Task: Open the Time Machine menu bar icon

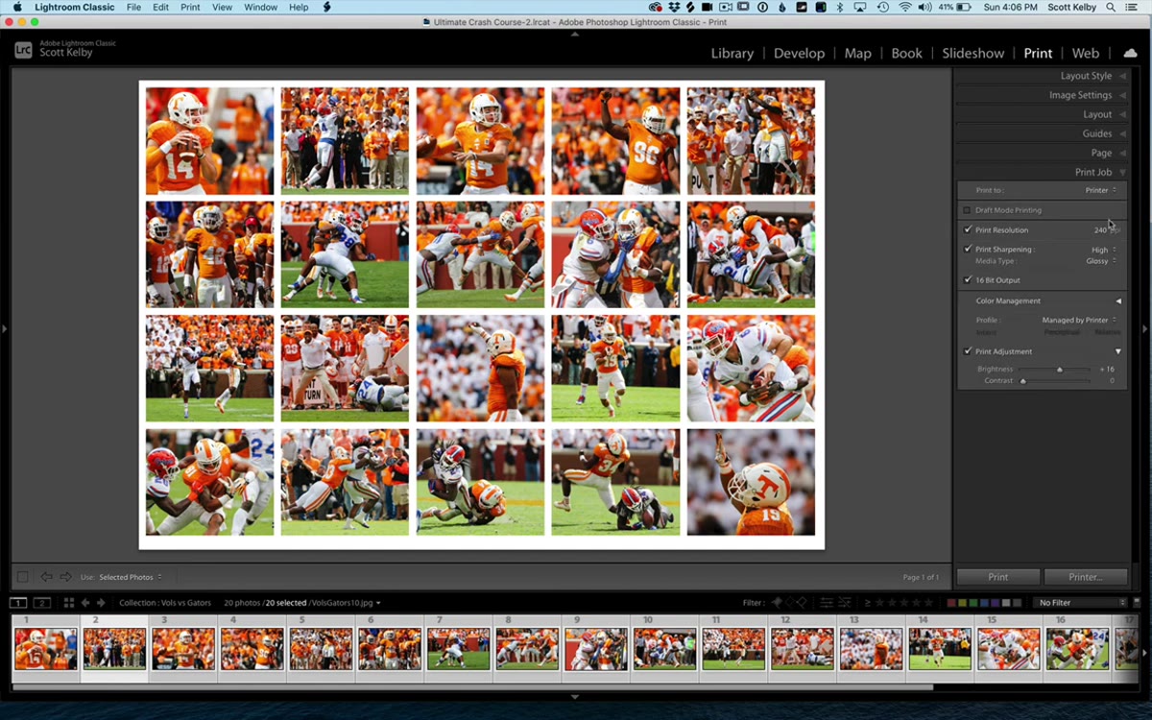Action: click(882, 7)
